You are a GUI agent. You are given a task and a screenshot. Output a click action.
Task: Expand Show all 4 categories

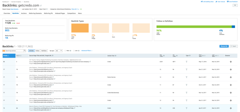(x=75, y=9)
